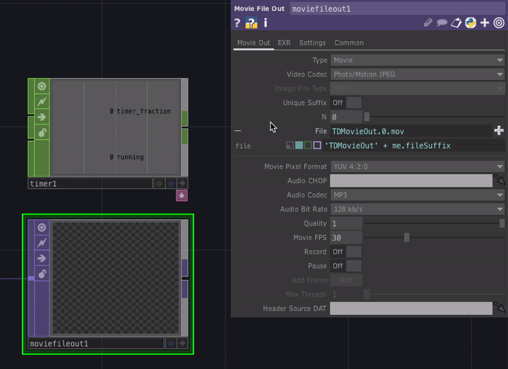
Task: Click the plus button on moviefileout1 footer
Action: coord(182,344)
